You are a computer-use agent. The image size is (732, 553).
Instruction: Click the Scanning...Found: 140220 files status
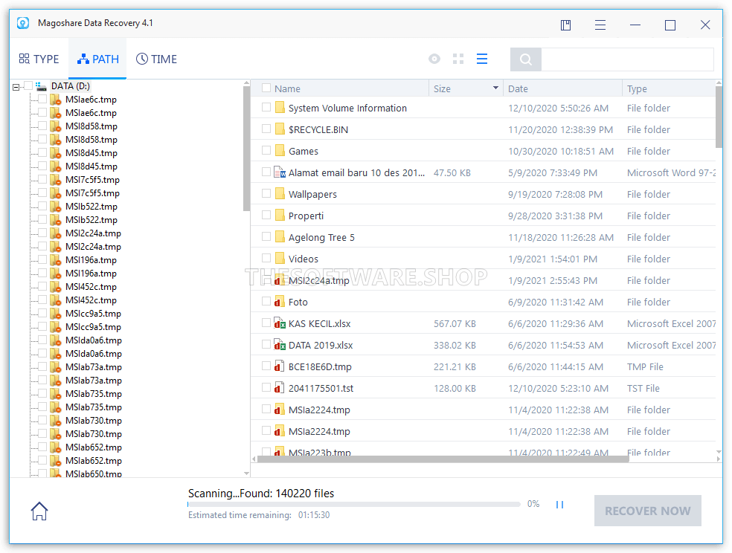(x=261, y=494)
